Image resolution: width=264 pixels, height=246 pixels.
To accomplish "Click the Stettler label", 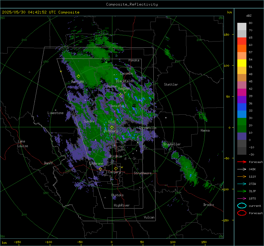I will click(171, 85).
